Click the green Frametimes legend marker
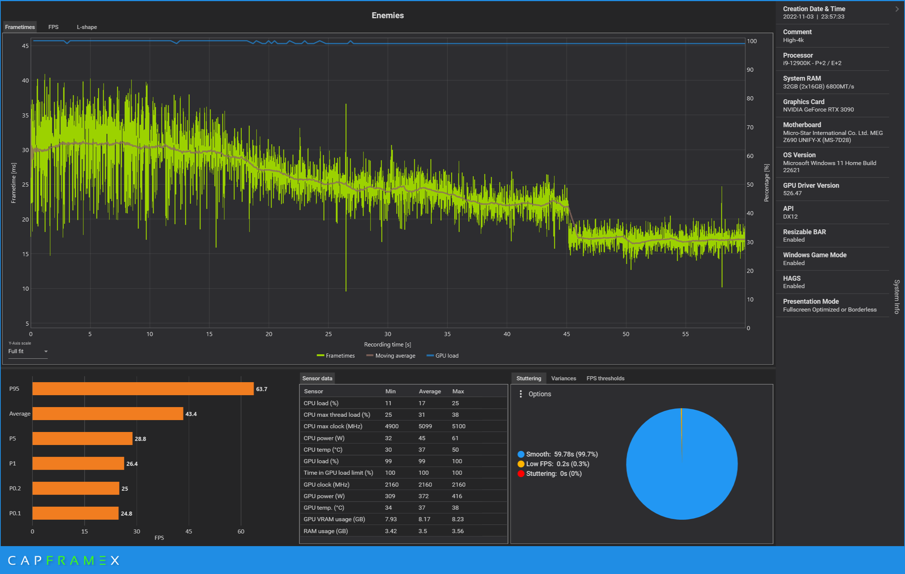 pos(320,355)
